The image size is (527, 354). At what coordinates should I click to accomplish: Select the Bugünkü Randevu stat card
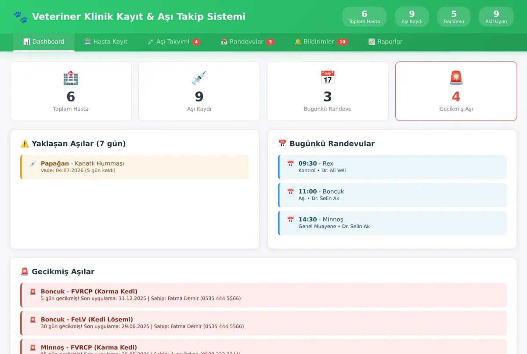328,91
